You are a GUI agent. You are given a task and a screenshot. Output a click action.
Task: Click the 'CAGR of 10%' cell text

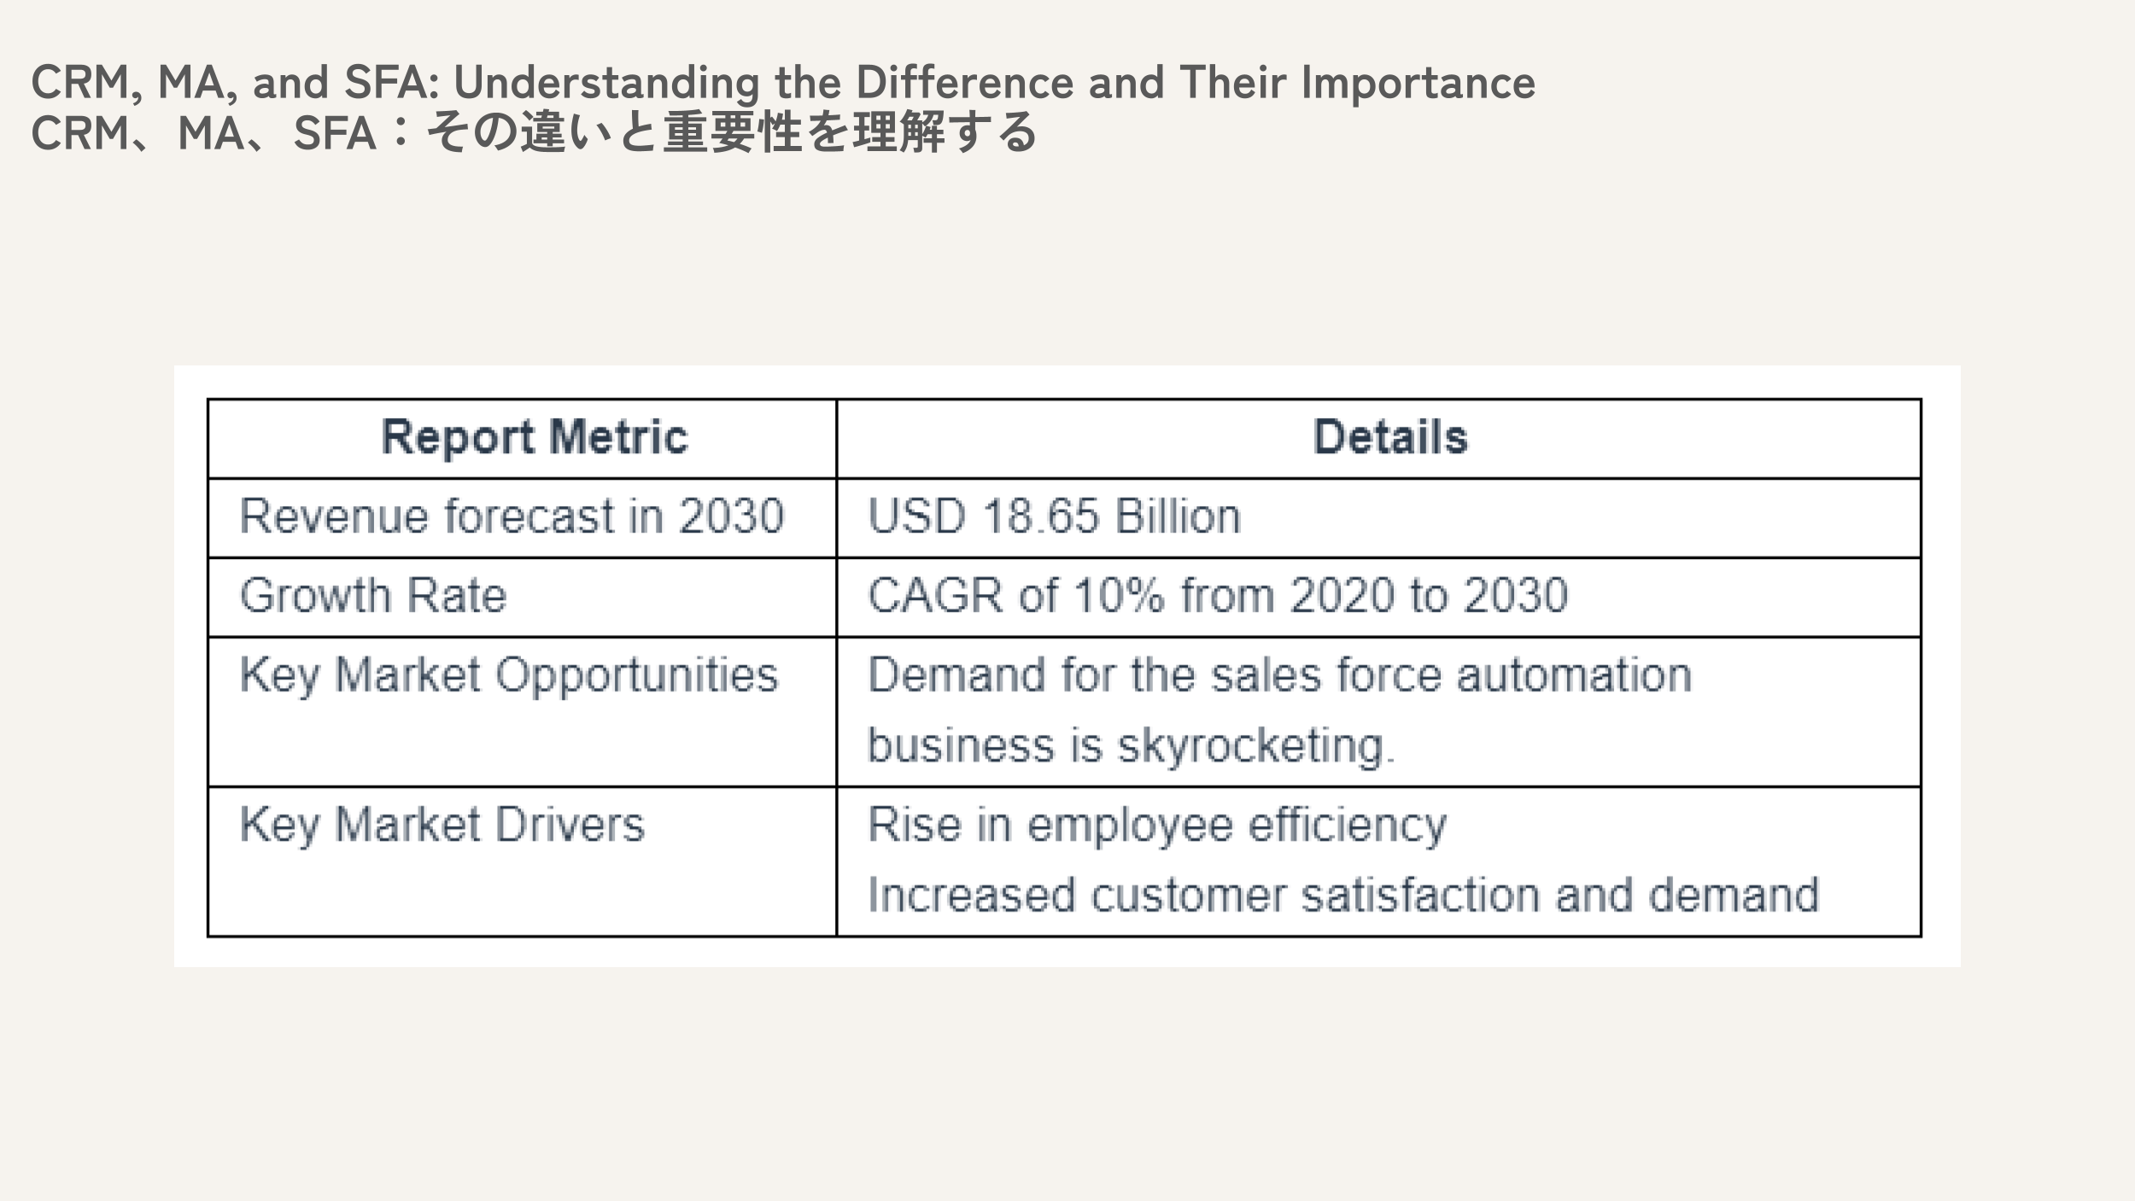coord(1218,596)
